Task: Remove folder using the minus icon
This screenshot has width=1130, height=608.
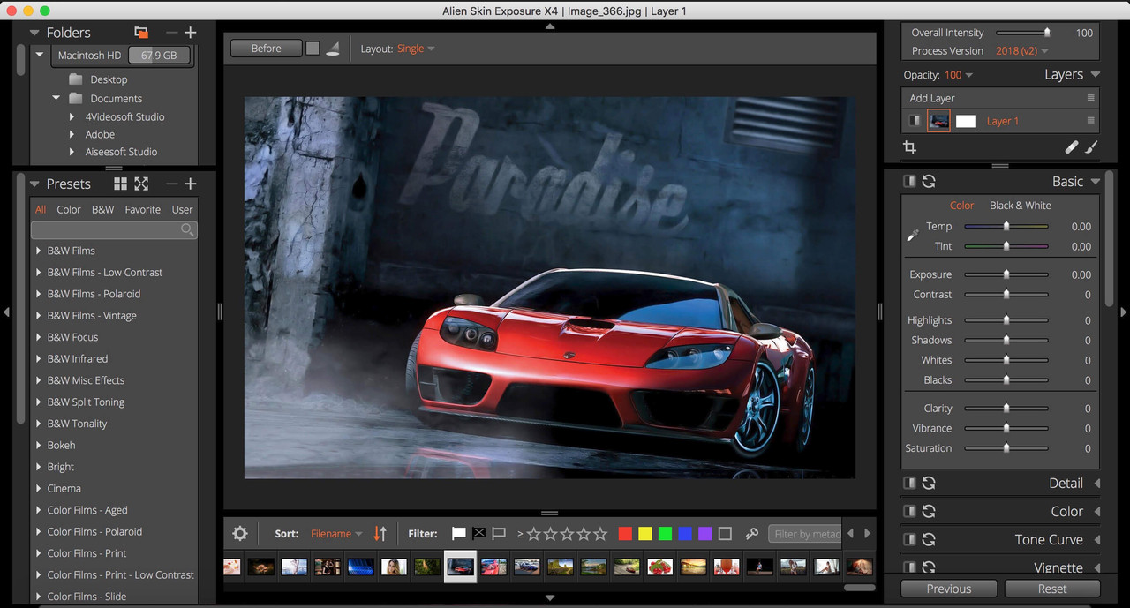Action: (x=171, y=33)
